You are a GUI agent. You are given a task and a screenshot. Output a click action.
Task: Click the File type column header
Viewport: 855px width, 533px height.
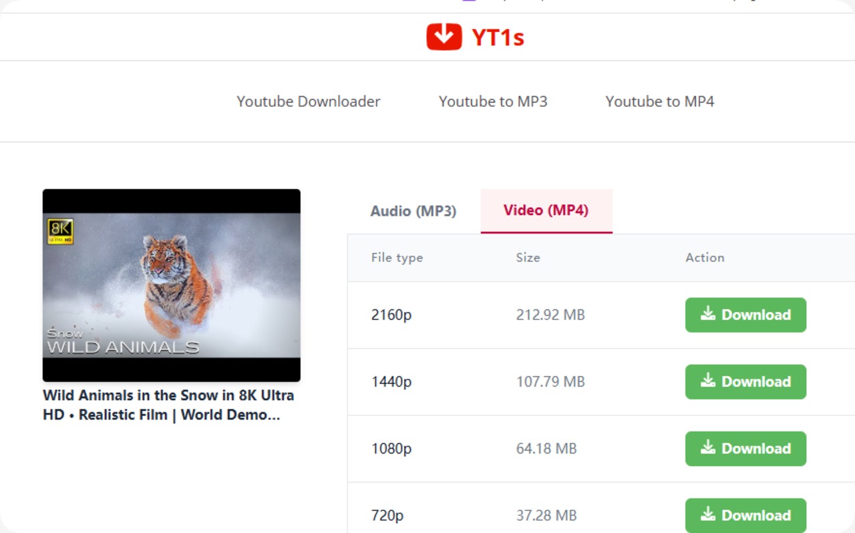[397, 258]
